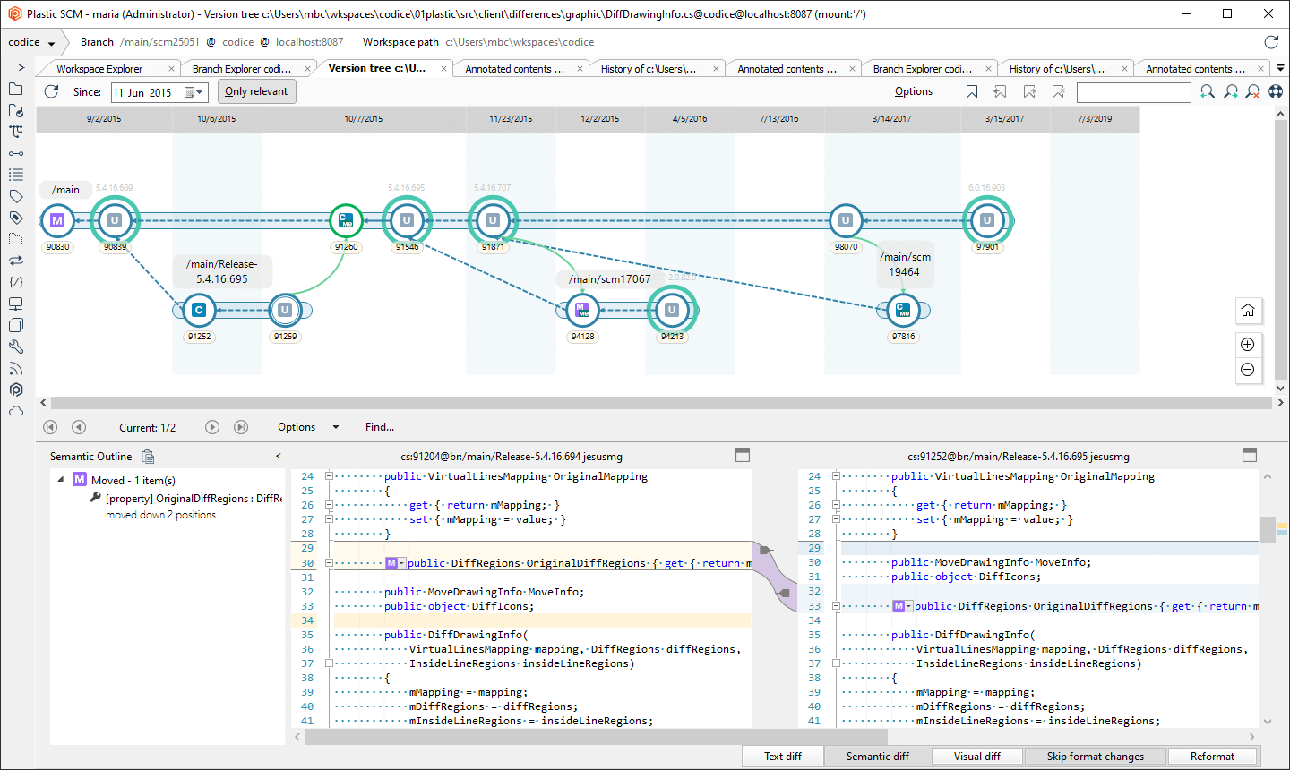1290x770 pixels.
Task: Click the Reformat button
Action: (1211, 757)
